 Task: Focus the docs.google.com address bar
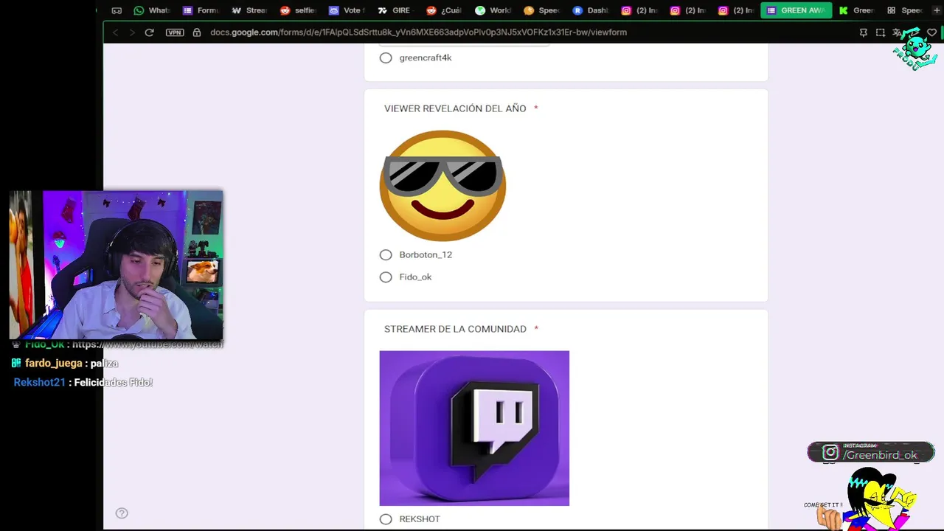(x=418, y=32)
